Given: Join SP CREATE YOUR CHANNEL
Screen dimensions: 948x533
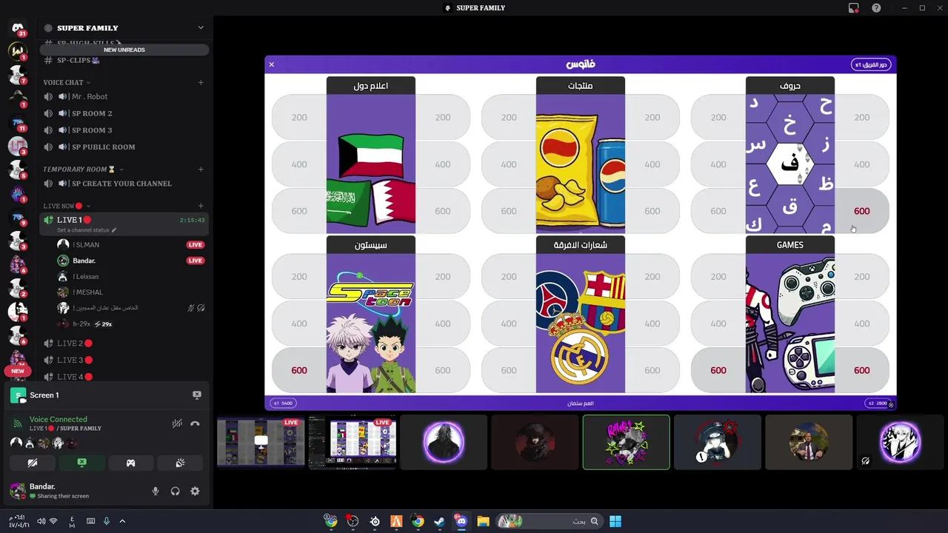Looking at the screenshot, I should coord(124,184).
